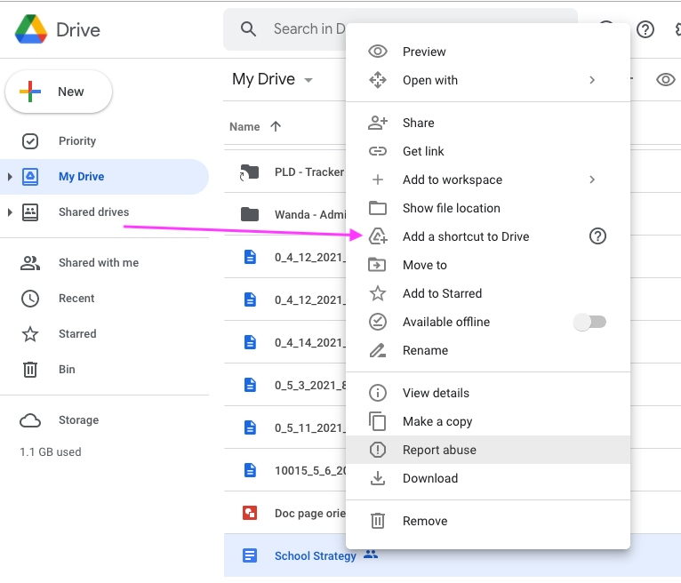This screenshot has width=681, height=583.
Task: Select Preview from the context menu
Action: tap(488, 52)
